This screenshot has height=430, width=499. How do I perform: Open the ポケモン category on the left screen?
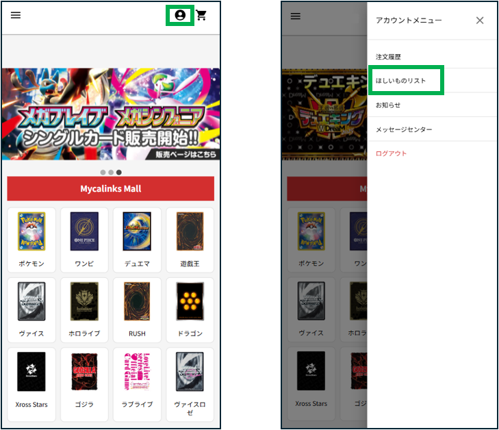click(31, 239)
